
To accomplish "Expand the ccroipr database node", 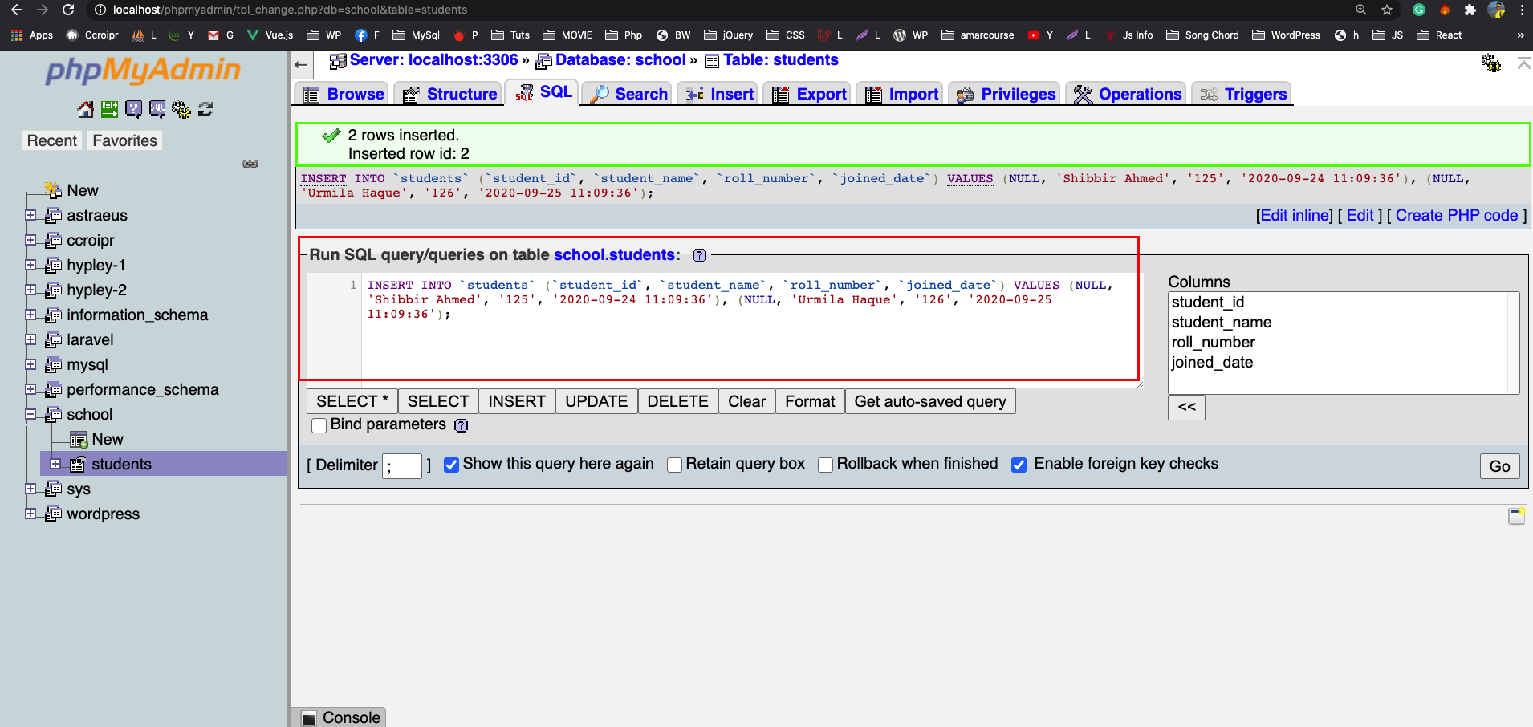I will 30,240.
